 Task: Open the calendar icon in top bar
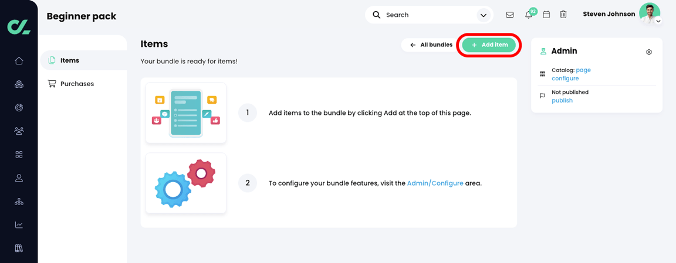(546, 15)
